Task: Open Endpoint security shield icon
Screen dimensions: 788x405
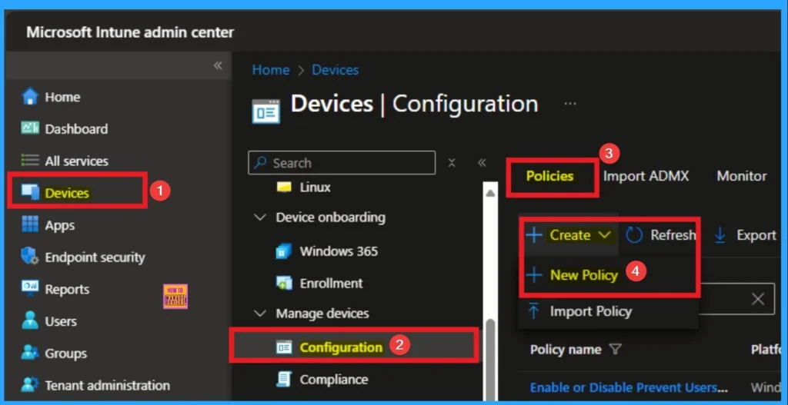Action: tap(30, 257)
